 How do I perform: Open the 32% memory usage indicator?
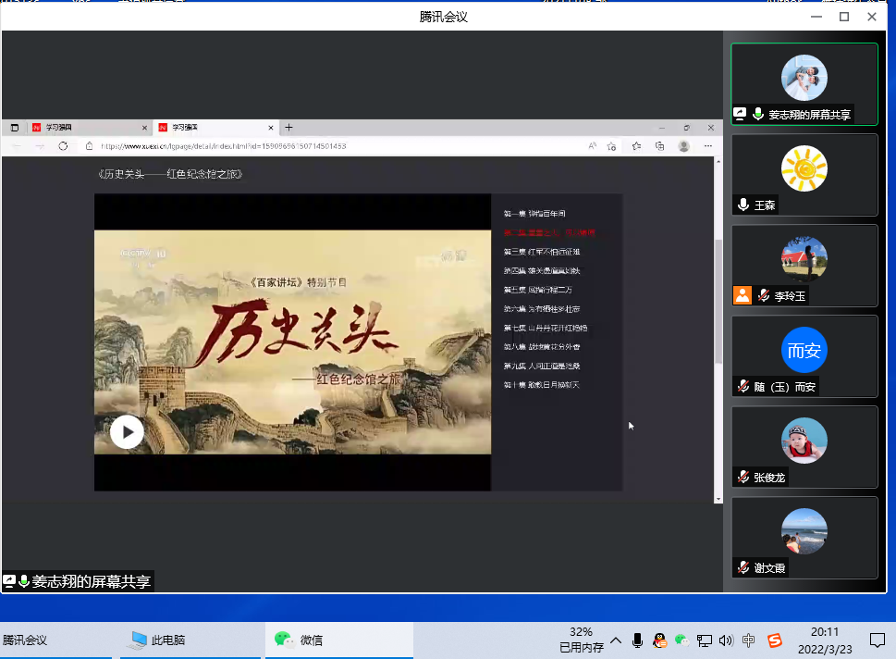(581, 640)
